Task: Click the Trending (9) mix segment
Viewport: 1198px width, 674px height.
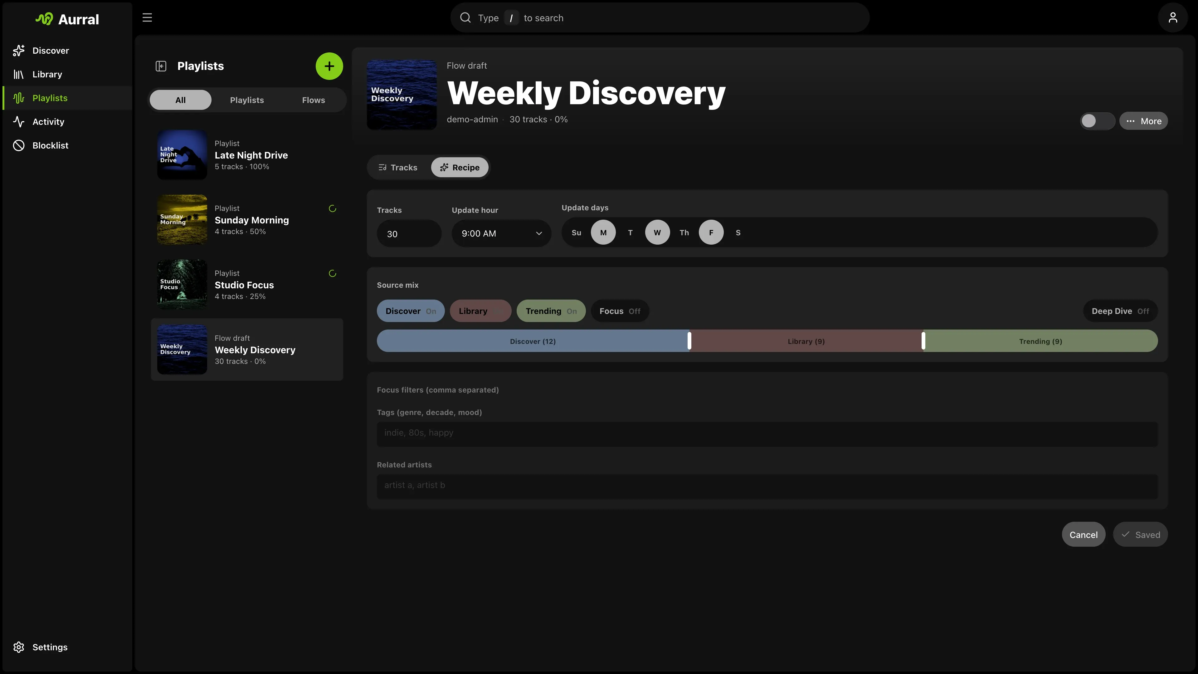Action: [1040, 341]
